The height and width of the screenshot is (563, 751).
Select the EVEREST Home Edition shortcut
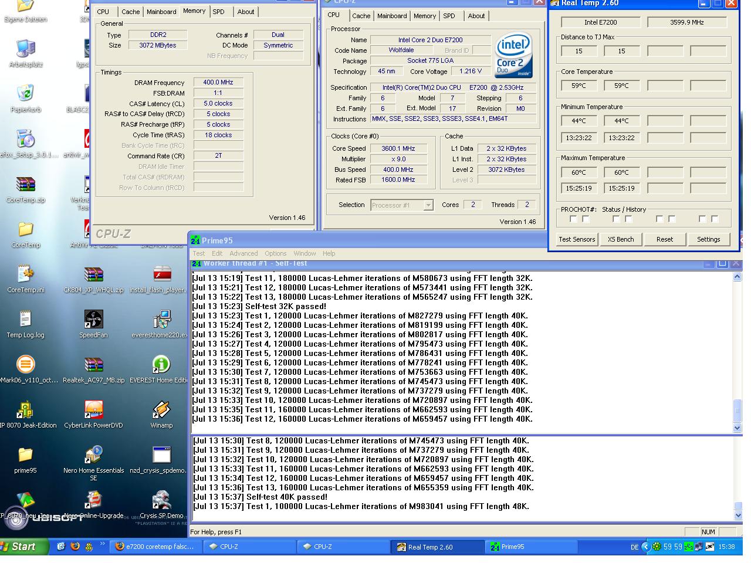click(x=160, y=369)
